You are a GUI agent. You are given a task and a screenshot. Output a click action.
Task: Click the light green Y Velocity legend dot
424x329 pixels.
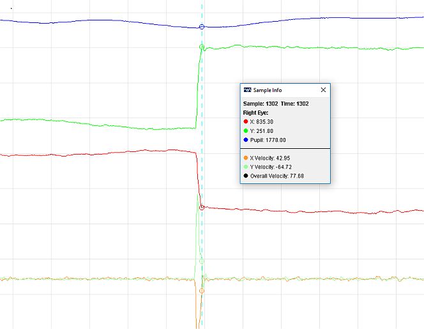246,167
